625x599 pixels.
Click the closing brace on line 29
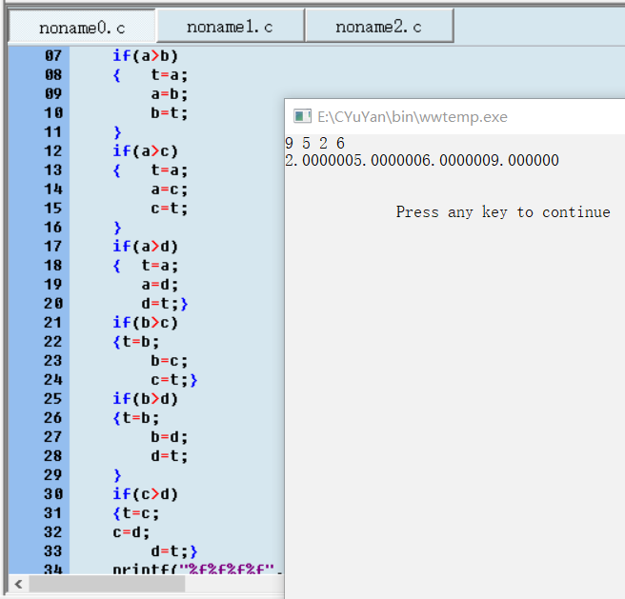[117, 475]
